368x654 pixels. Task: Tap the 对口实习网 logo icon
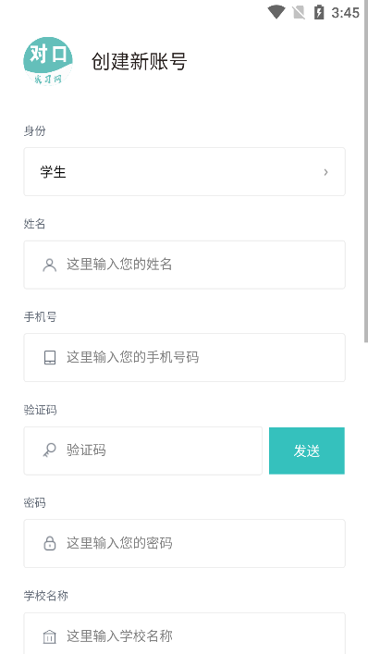tap(48, 61)
